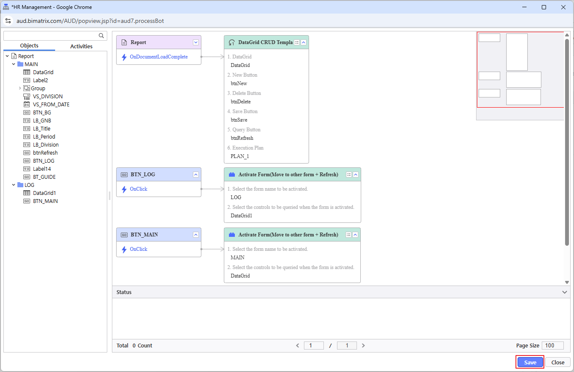574x372 pixels.
Task: Select the Objects tab
Action: (29, 46)
